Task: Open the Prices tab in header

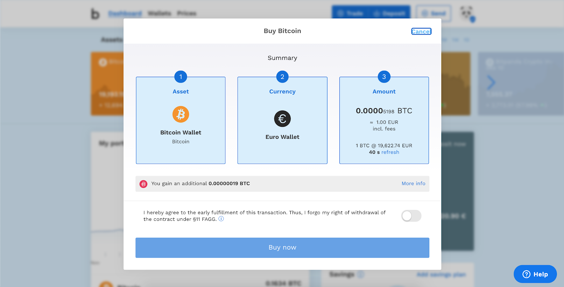Action: (x=186, y=13)
